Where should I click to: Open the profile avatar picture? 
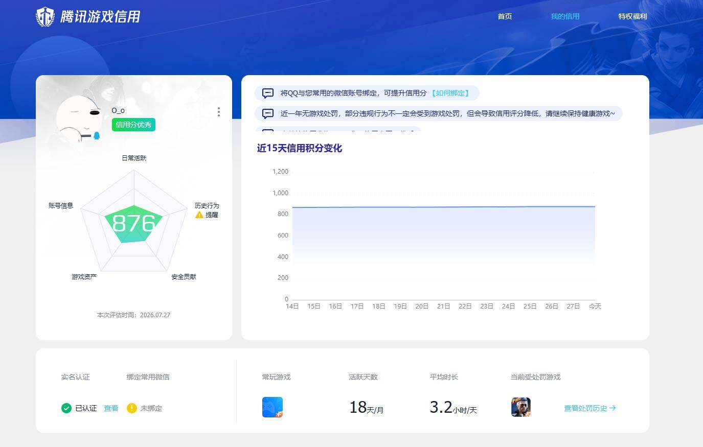78,117
